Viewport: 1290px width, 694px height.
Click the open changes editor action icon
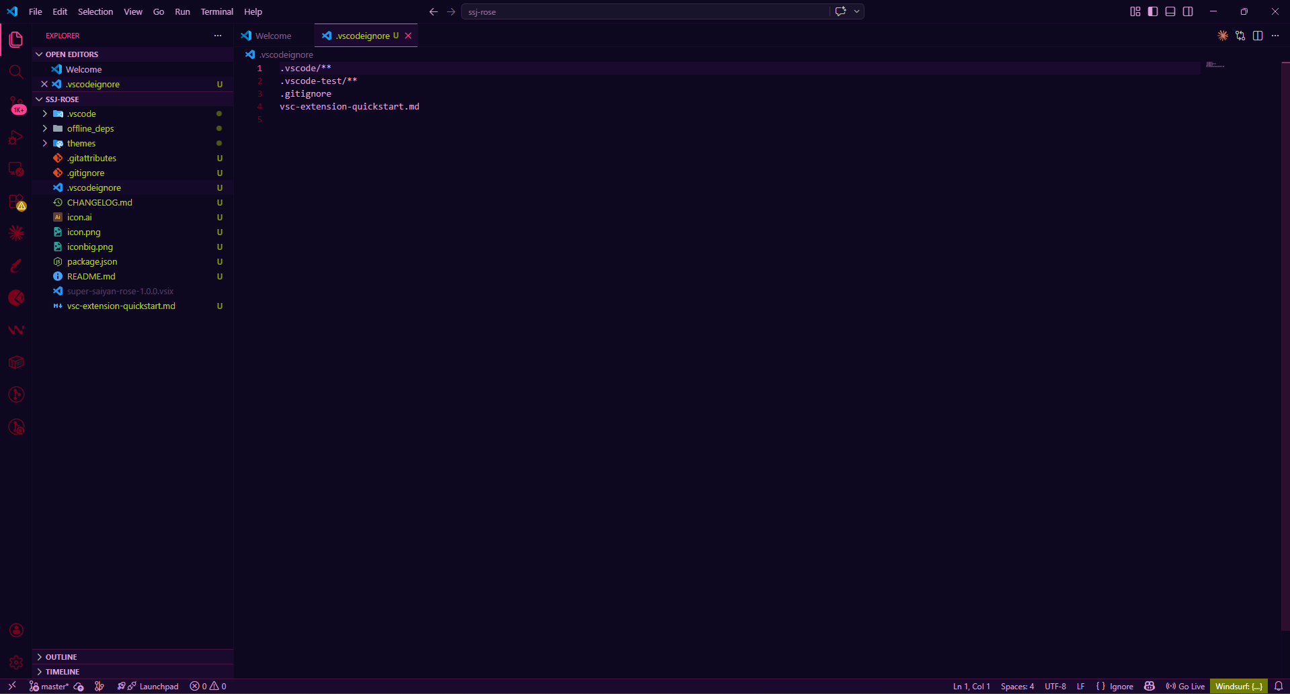(x=1240, y=36)
